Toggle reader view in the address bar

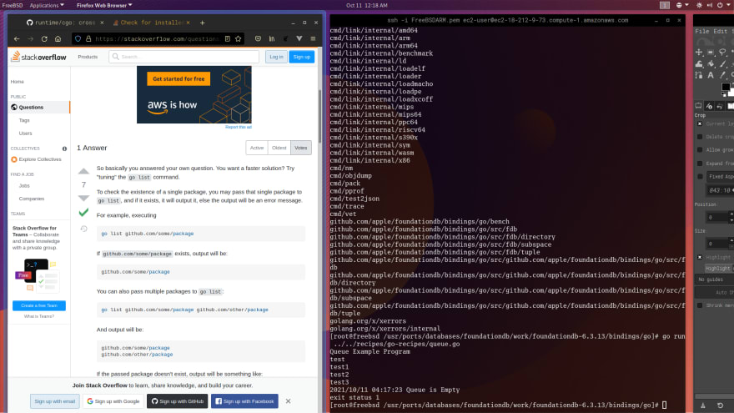click(228, 39)
